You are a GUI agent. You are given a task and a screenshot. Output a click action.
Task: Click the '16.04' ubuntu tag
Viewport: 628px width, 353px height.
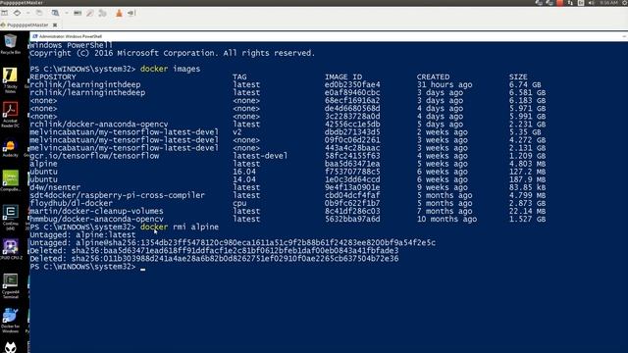(244, 172)
